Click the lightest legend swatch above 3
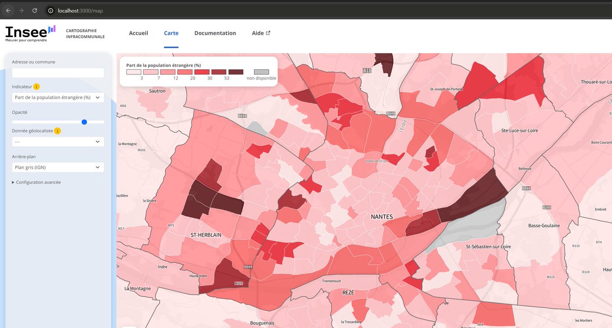 pyautogui.click(x=134, y=72)
